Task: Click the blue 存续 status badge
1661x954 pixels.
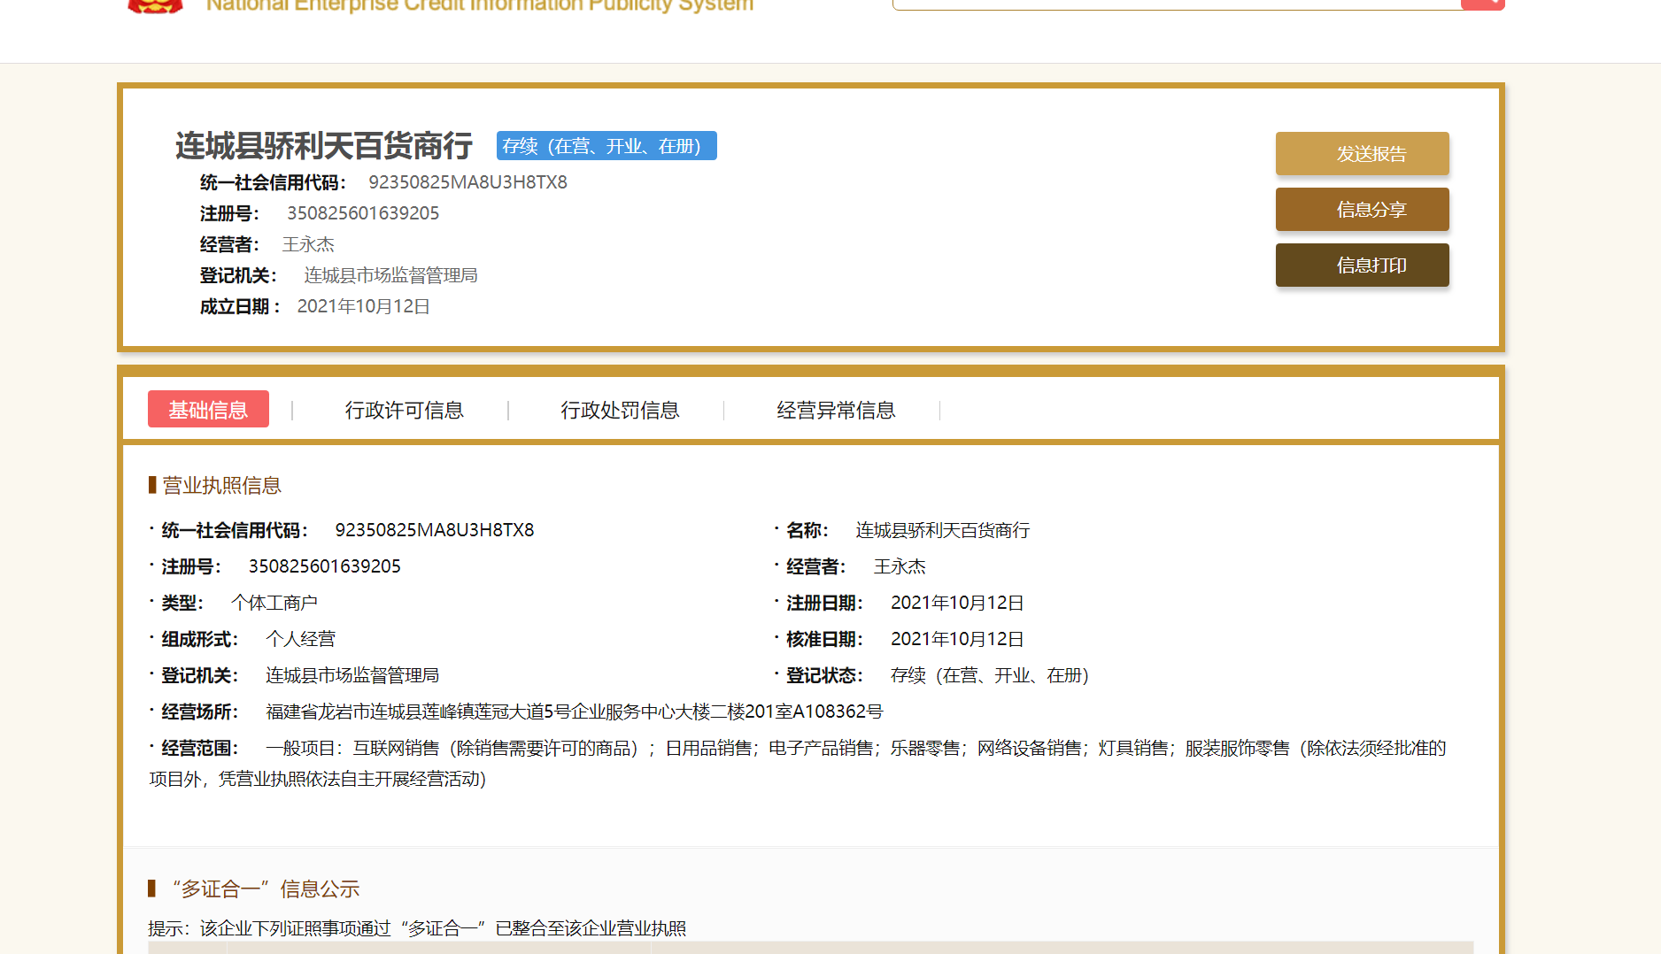Action: click(x=606, y=146)
